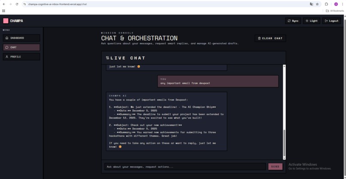
Task: Switch to Light theme
Action: [311, 21]
